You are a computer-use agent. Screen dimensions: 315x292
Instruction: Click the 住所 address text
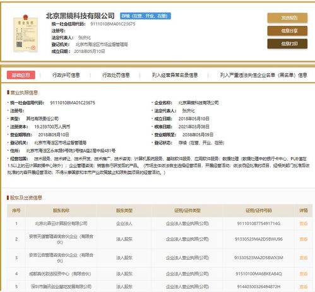point(71,151)
